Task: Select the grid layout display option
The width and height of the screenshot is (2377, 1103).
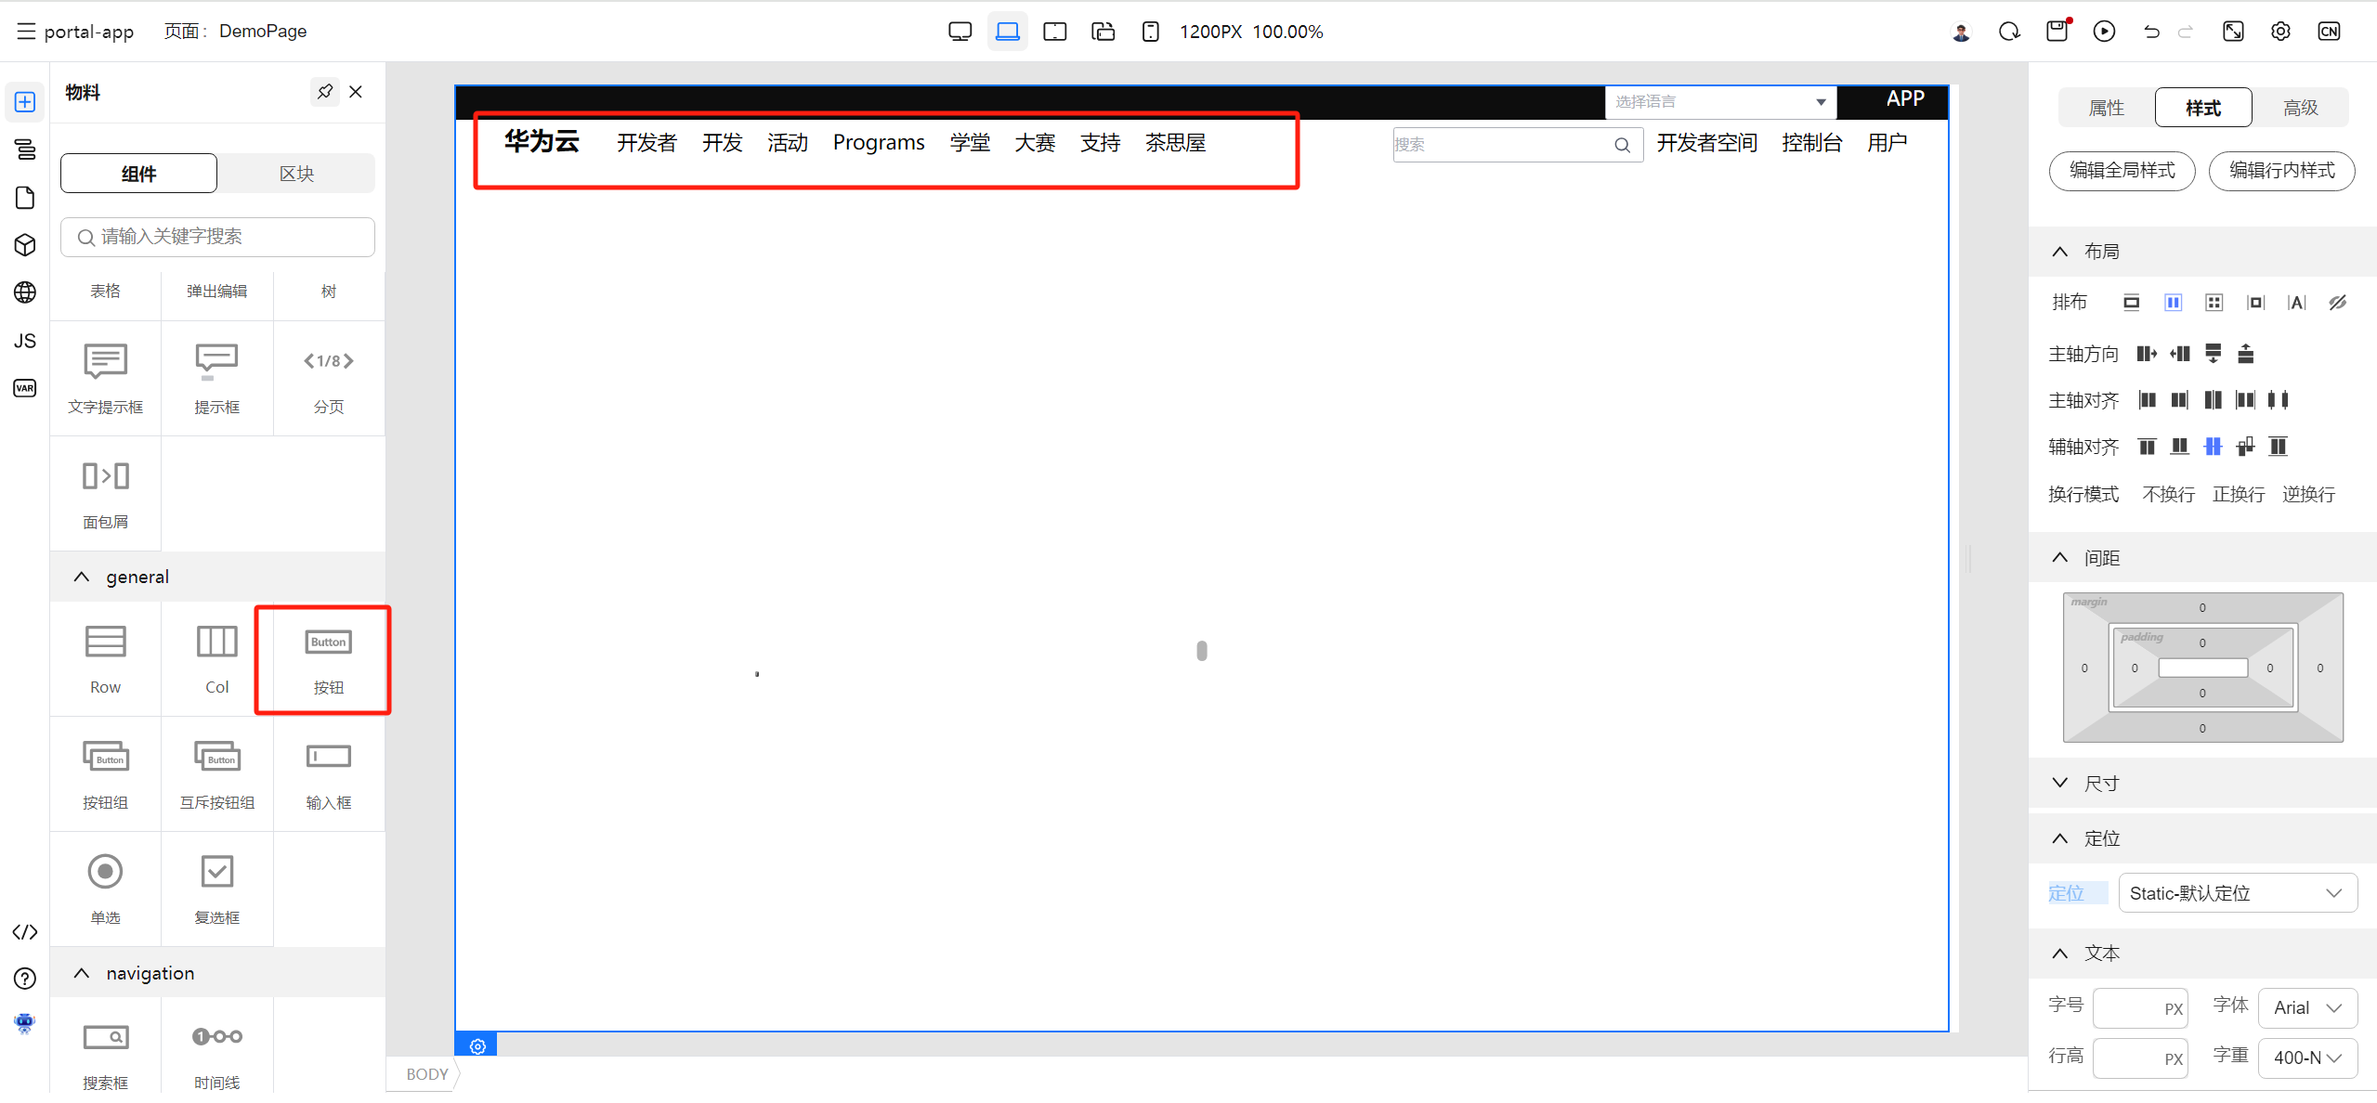Action: click(x=2214, y=303)
